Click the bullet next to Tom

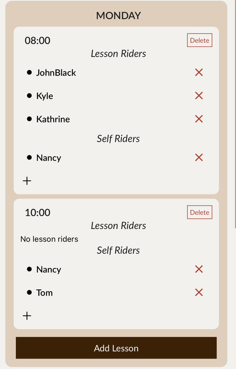29,292
